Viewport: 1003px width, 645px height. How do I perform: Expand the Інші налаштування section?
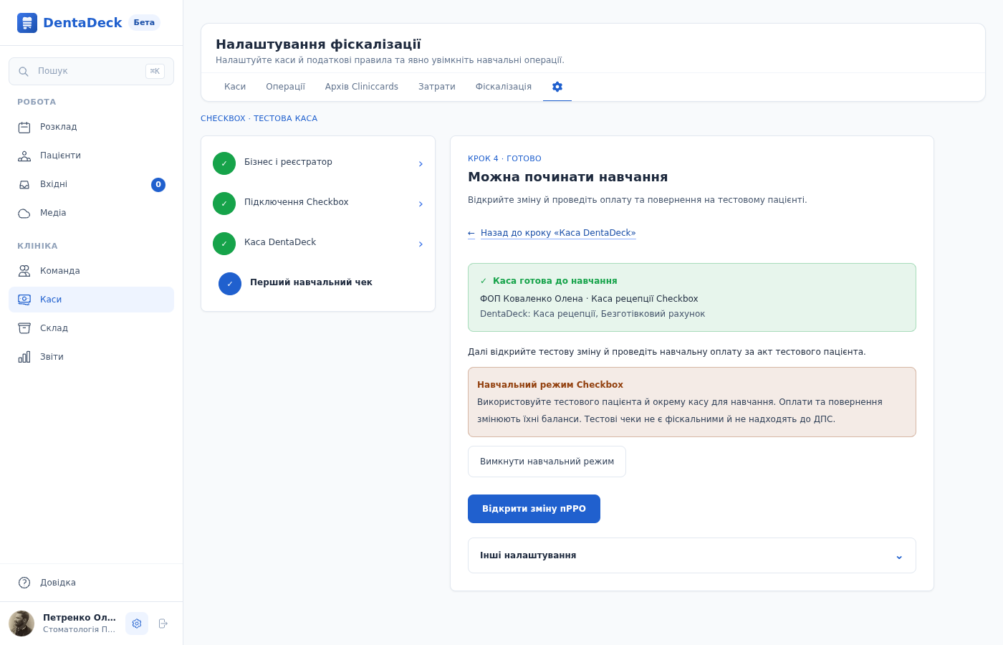click(692, 555)
